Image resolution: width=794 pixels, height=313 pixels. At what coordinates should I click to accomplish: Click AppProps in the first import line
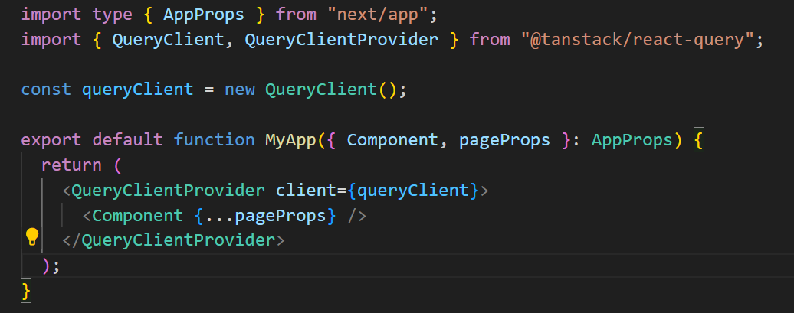(204, 15)
